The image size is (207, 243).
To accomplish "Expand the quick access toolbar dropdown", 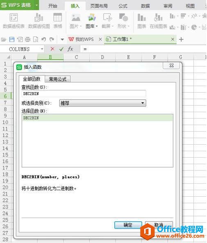I will (x=62, y=39).
